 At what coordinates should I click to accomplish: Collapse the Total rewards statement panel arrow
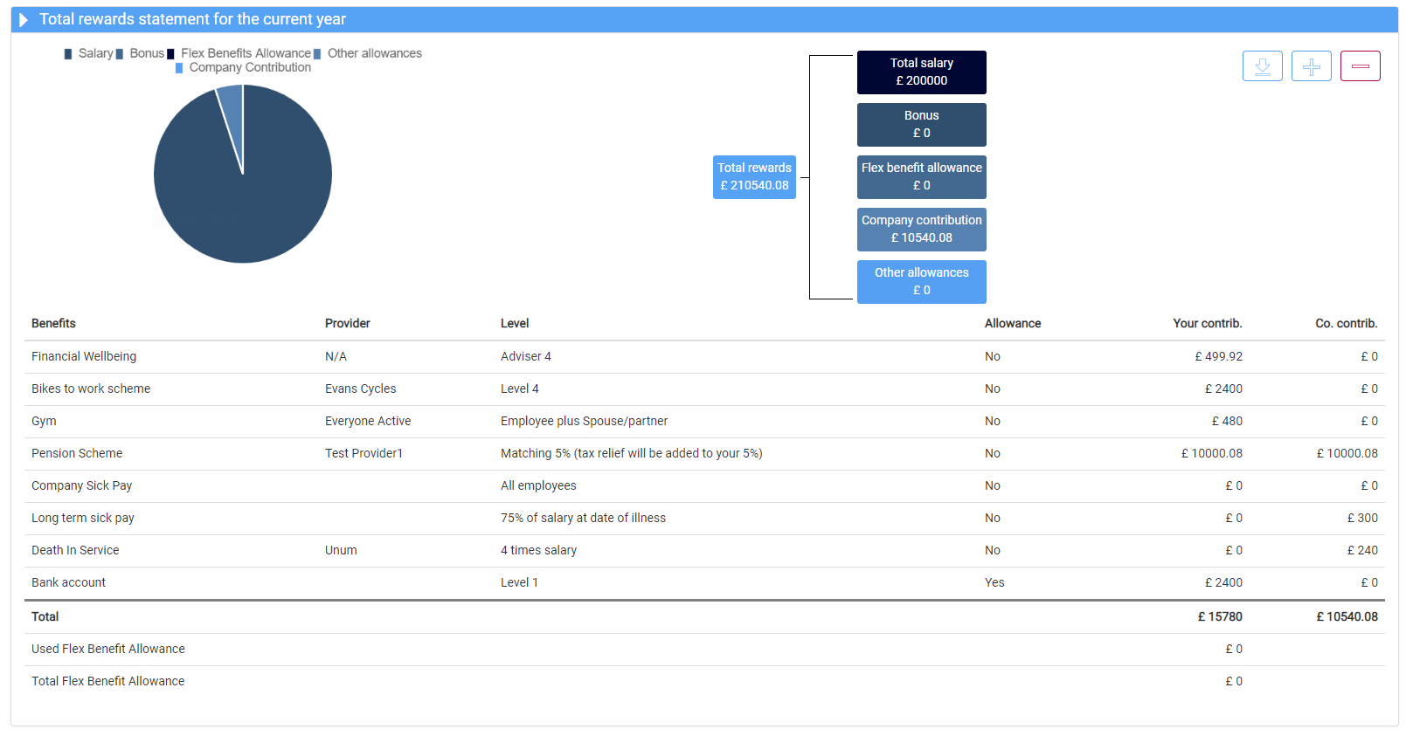[x=24, y=20]
